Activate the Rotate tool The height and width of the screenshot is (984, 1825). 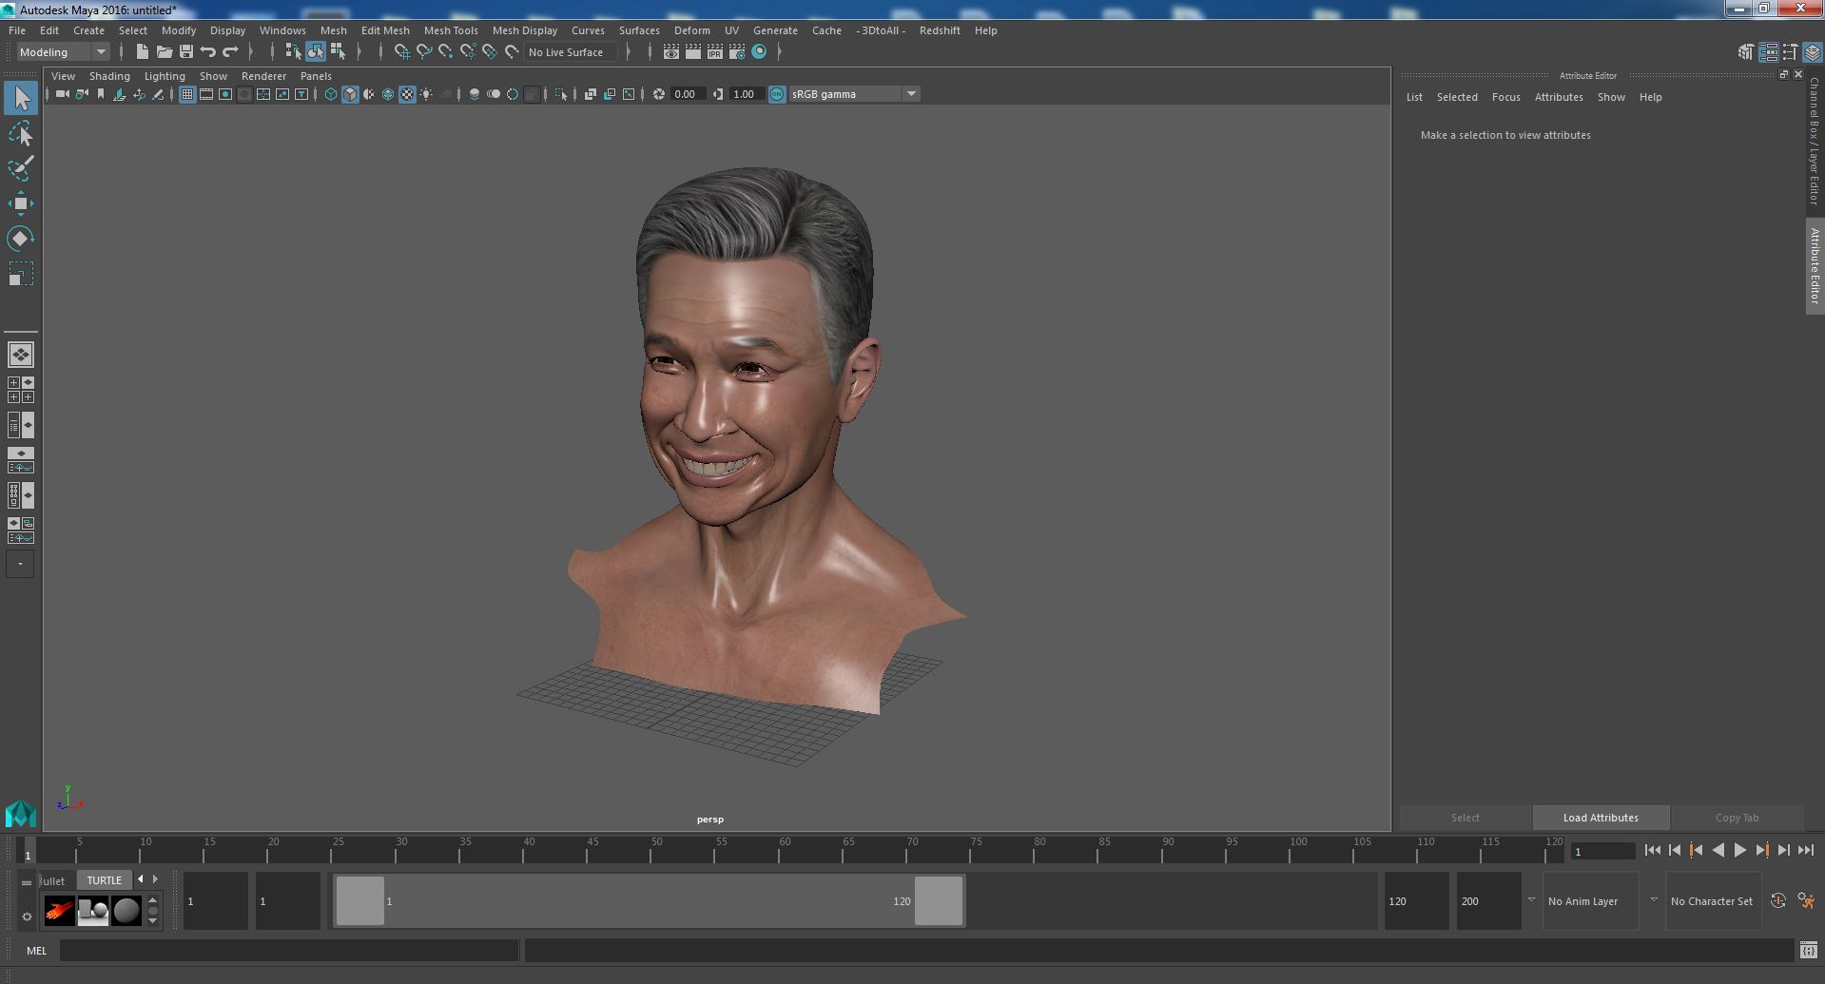[x=21, y=238]
